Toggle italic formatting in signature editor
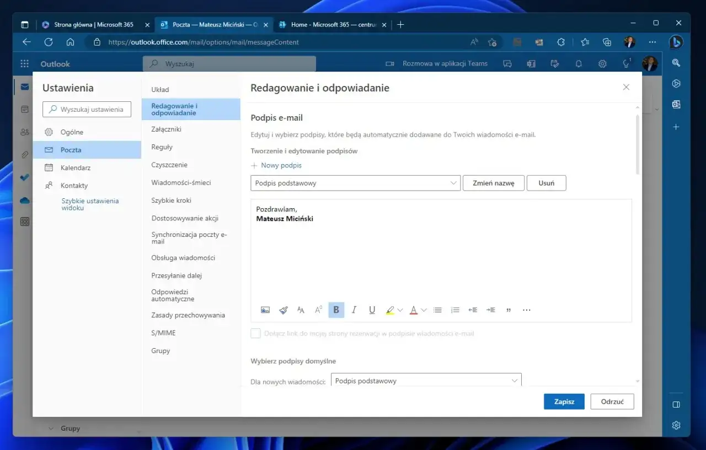Screen dimensions: 706x450 tap(354, 310)
